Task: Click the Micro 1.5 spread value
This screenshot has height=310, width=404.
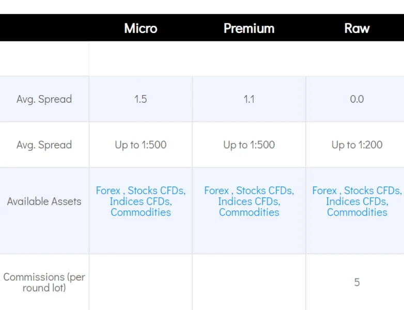Action: (x=141, y=99)
